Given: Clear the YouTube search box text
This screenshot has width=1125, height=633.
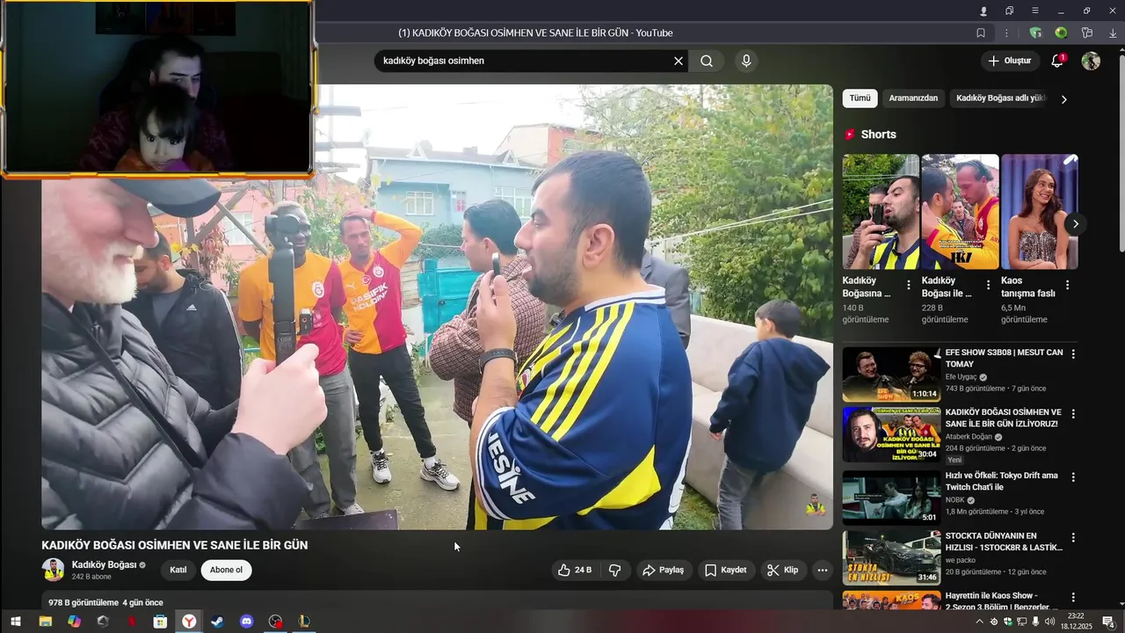Looking at the screenshot, I should click(x=678, y=61).
